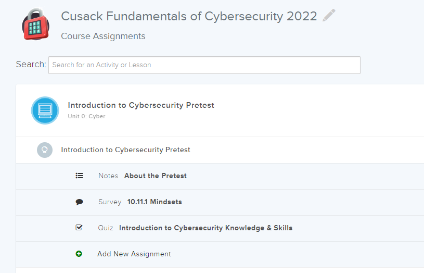Open the 10.11.1 Mindsets survey
The image size is (424, 273).
pos(155,202)
